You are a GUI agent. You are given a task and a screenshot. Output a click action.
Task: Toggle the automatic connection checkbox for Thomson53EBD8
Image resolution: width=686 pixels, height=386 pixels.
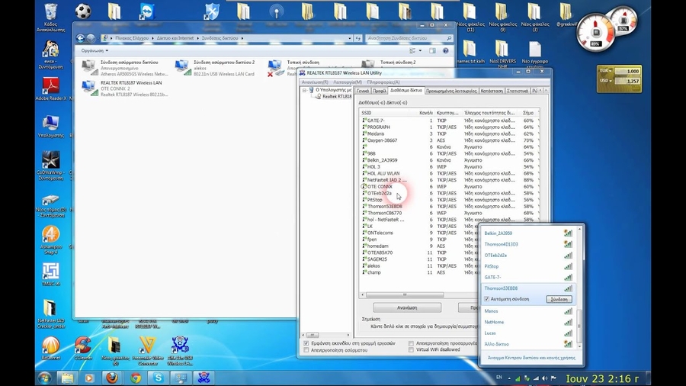(x=487, y=299)
